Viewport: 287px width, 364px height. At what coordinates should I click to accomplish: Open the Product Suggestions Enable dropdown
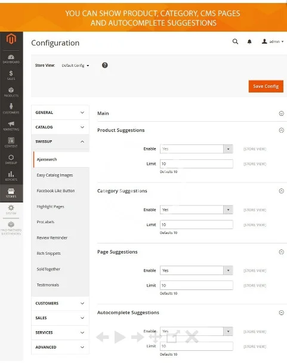coord(196,149)
